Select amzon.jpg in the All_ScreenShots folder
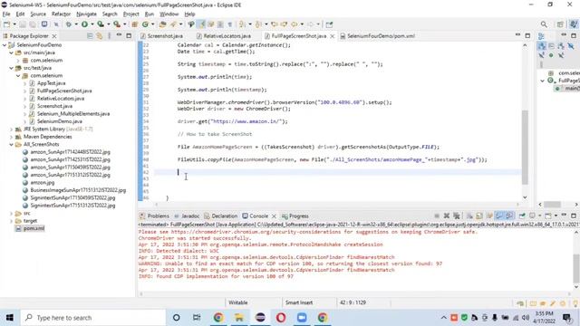This screenshot has height=326, width=580. [x=43, y=183]
